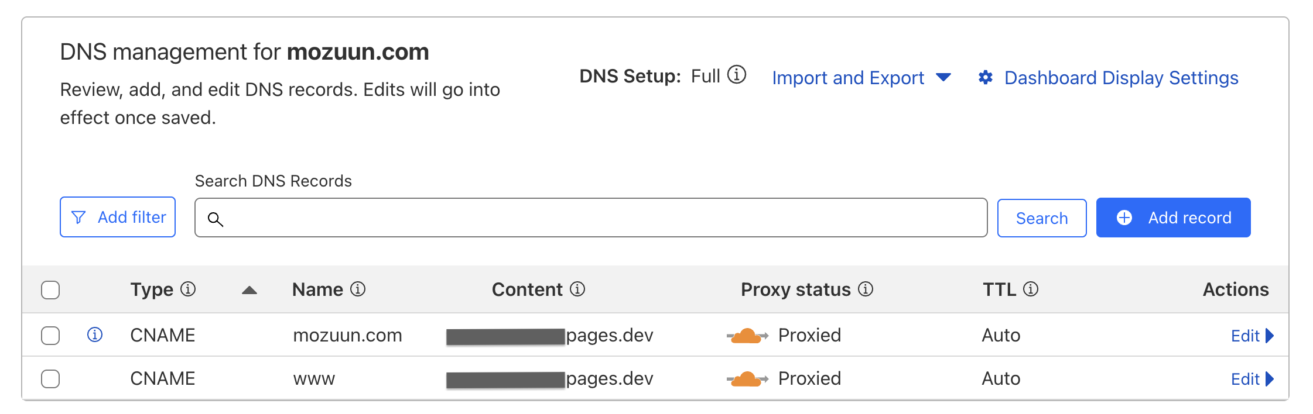Click the info icon next to Proxy status
1313x414 pixels.
(x=866, y=289)
